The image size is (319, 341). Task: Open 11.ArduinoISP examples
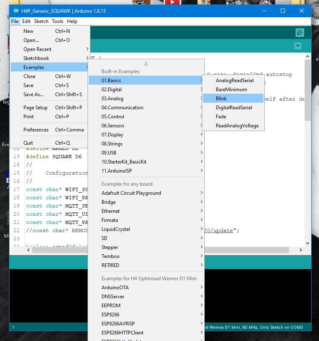point(146,171)
